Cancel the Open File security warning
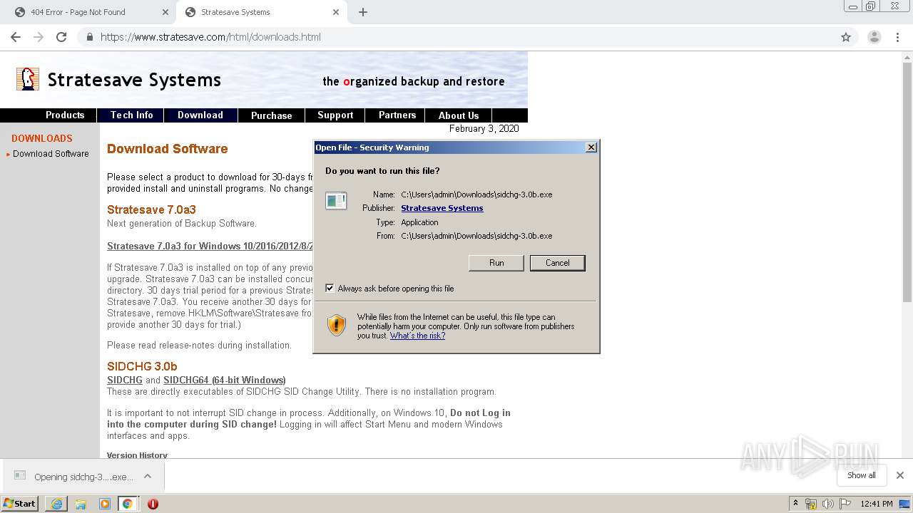 pos(558,263)
